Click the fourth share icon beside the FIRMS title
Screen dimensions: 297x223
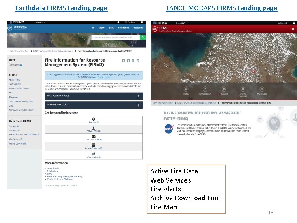[138, 61]
